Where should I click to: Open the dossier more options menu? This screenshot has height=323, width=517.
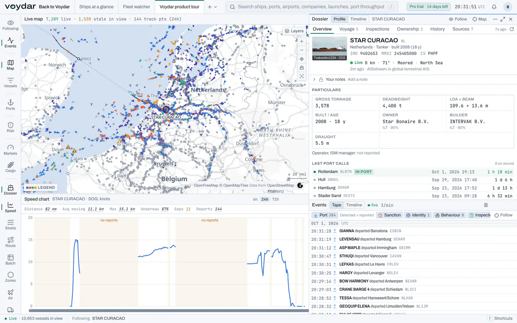pyautogui.click(x=495, y=19)
